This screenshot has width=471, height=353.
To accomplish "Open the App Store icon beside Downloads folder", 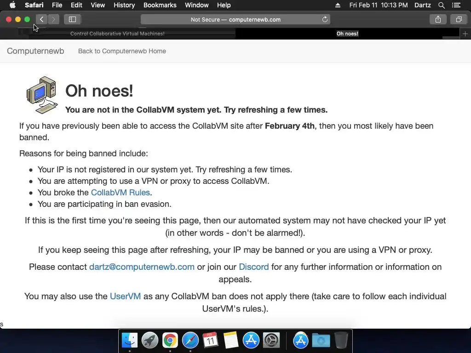I will pyautogui.click(x=301, y=341).
